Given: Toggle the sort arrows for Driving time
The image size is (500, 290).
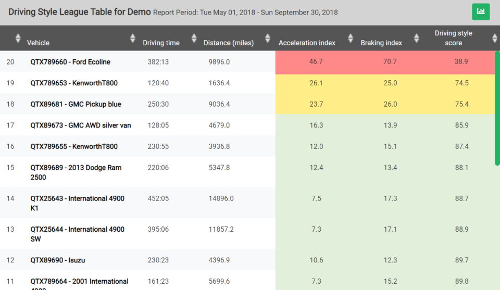Looking at the screenshot, I should point(194,38).
